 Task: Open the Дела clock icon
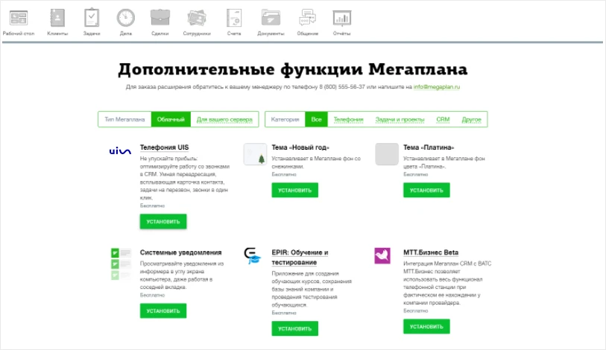tap(126, 18)
